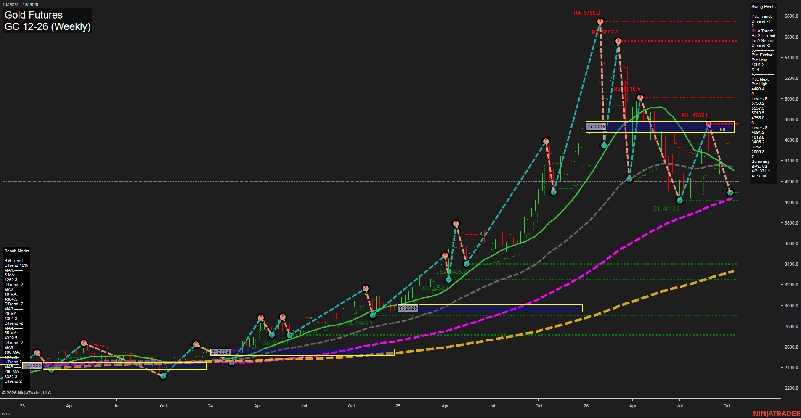
Task: Click the 25 year label on time axis
Action: pyautogui.click(x=398, y=406)
